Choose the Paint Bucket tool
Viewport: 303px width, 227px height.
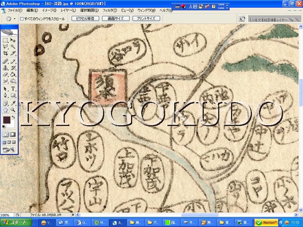click(x=13, y=74)
